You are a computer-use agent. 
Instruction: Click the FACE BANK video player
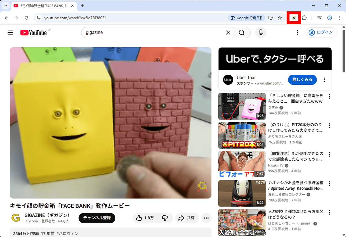tap(111, 123)
